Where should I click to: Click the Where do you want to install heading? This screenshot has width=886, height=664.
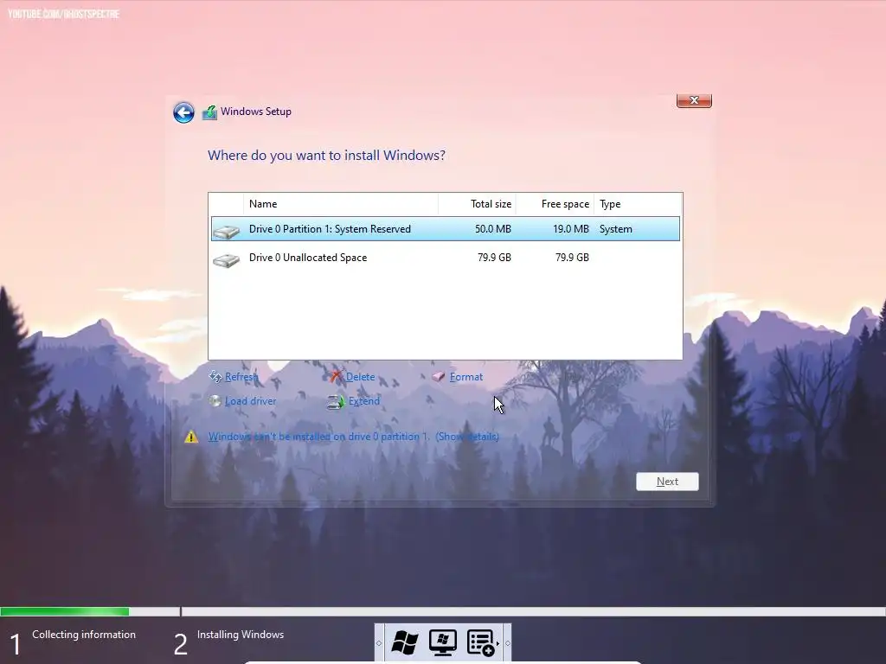point(326,156)
